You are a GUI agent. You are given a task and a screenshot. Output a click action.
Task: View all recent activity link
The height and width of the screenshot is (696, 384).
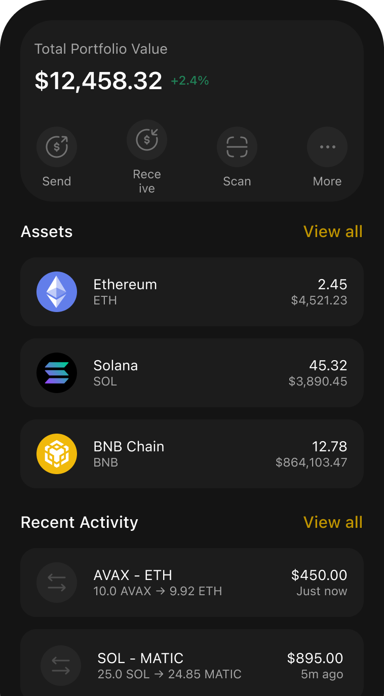[333, 522]
